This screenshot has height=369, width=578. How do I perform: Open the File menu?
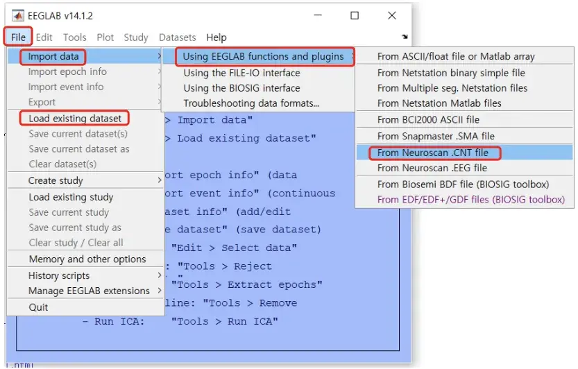coord(18,37)
